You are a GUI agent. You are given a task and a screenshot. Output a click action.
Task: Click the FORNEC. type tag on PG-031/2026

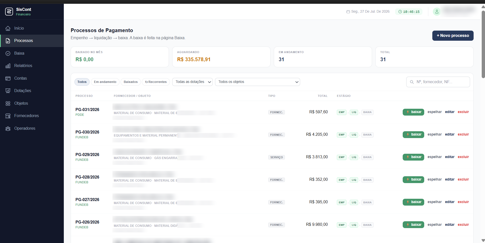pyautogui.click(x=277, y=112)
